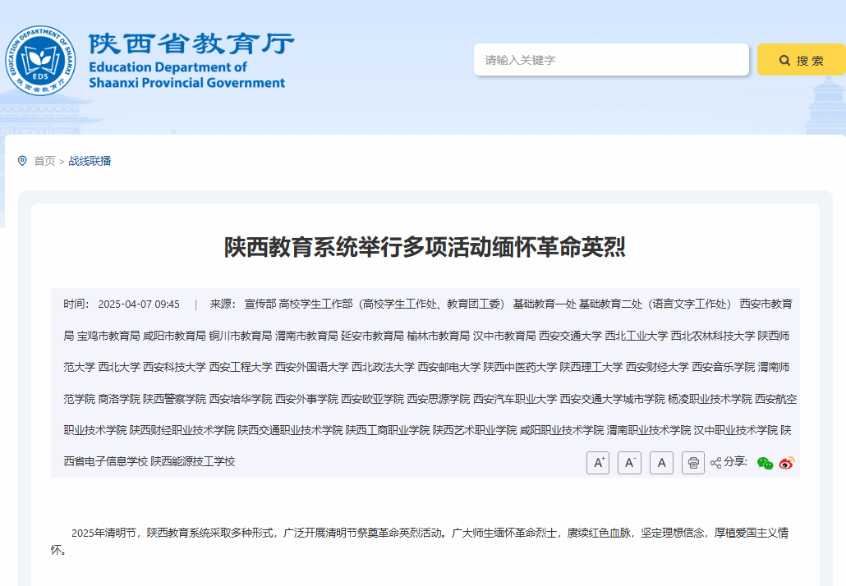
Task: Click the 陕西省教育厅 site title text
Action: point(191,43)
